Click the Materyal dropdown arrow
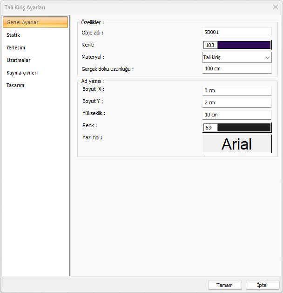Viewport: 283px width, 293px height. pyautogui.click(x=267, y=57)
